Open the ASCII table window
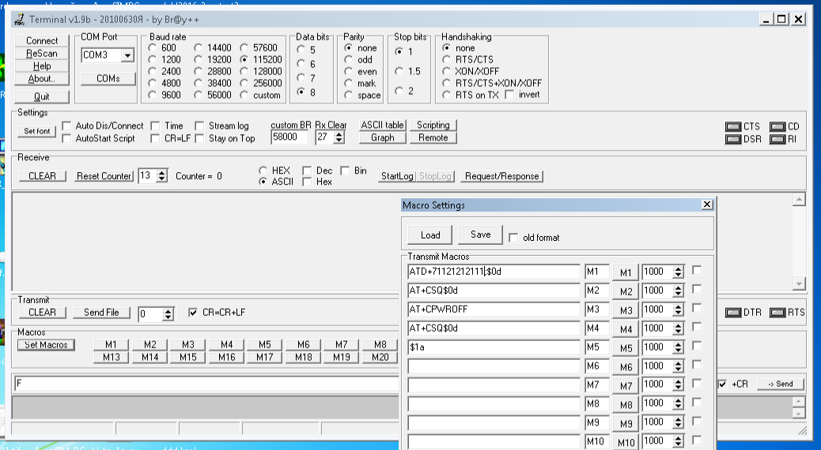The width and height of the screenshot is (821, 450). point(382,126)
